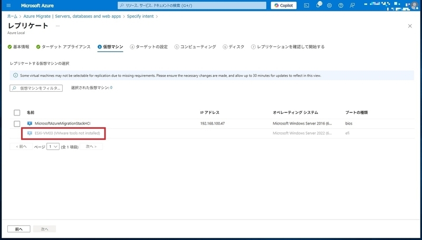
Task: Click the 仮想マシンをフィルター input field
Action: pos(36,88)
